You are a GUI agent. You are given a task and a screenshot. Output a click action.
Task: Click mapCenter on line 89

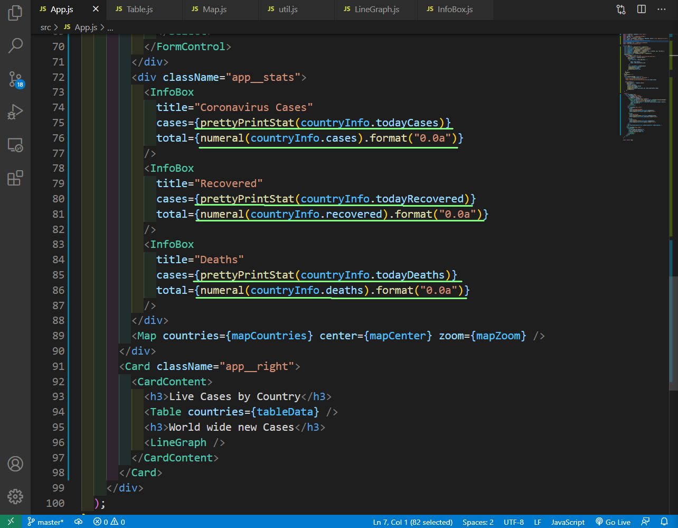(x=398, y=336)
